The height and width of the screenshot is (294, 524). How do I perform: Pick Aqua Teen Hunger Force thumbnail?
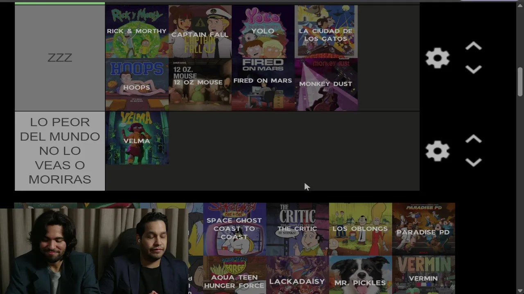coord(234,275)
